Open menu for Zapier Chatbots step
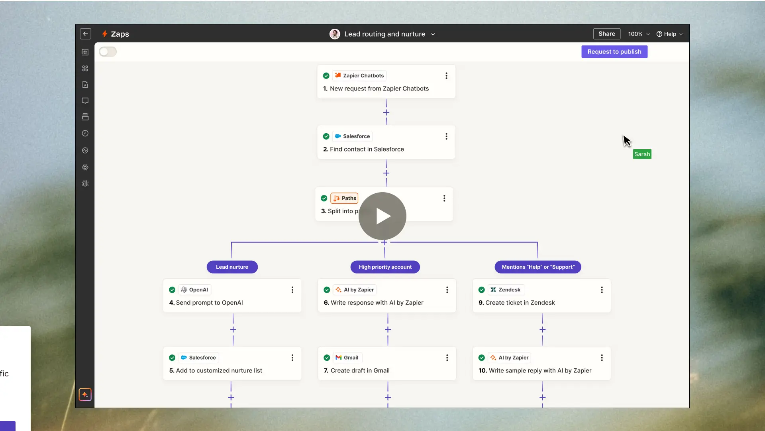The image size is (765, 431). [446, 76]
